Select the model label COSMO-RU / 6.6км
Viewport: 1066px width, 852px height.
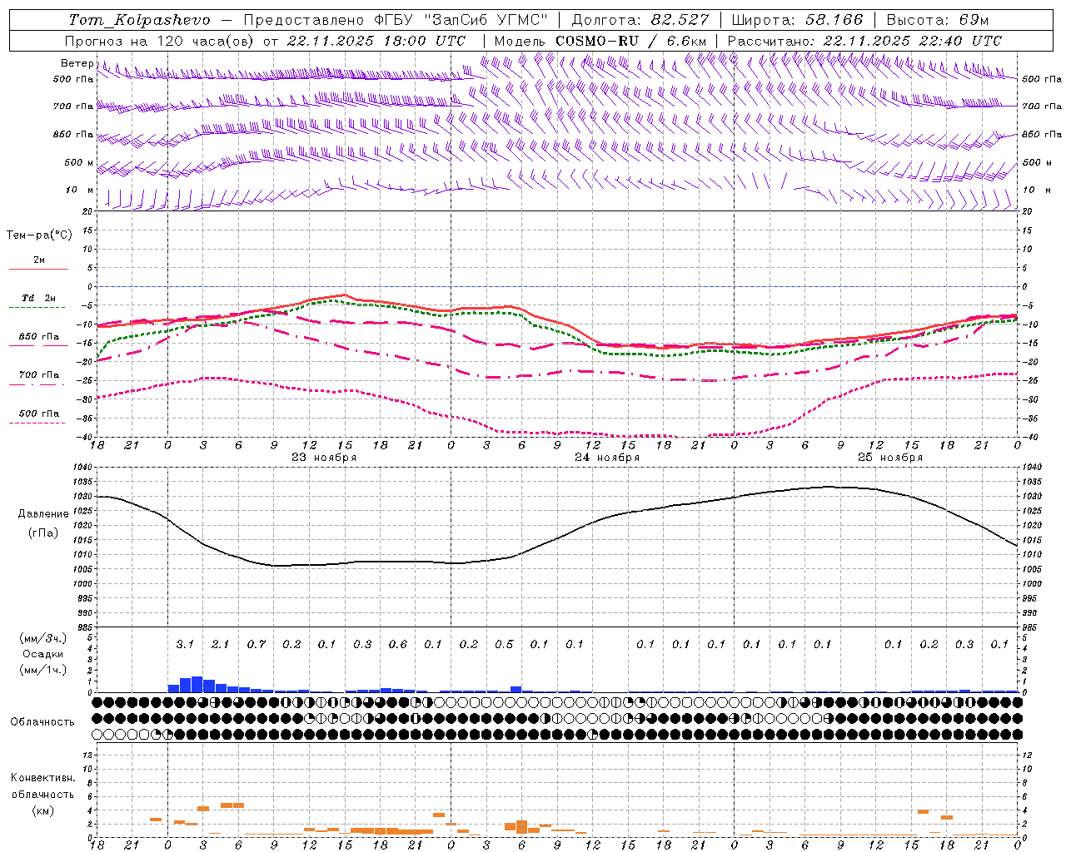[630, 41]
